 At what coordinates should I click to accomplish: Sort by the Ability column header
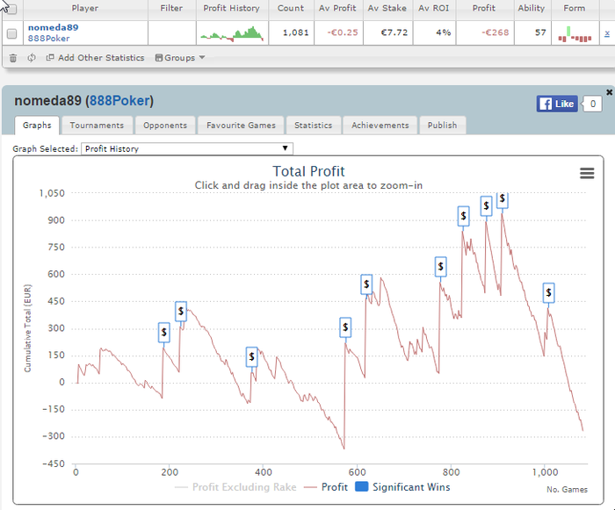[x=532, y=8]
